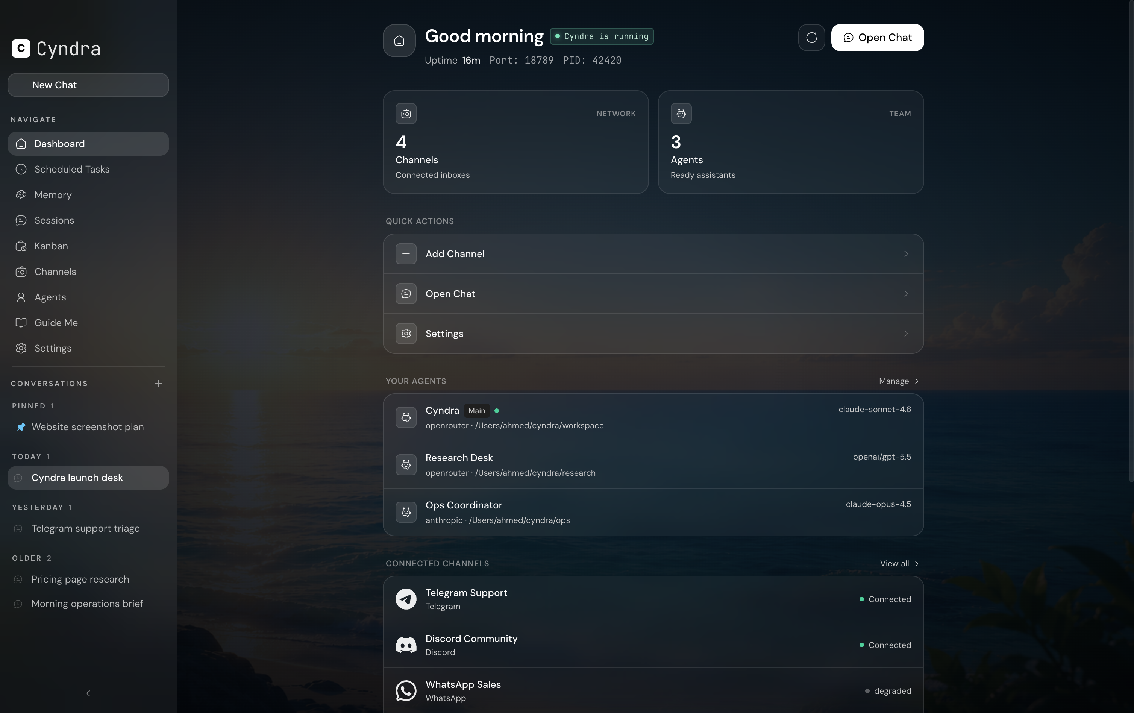Go to Scheduled Tasks
Screen dimensions: 1134x713
[x=88, y=169]
